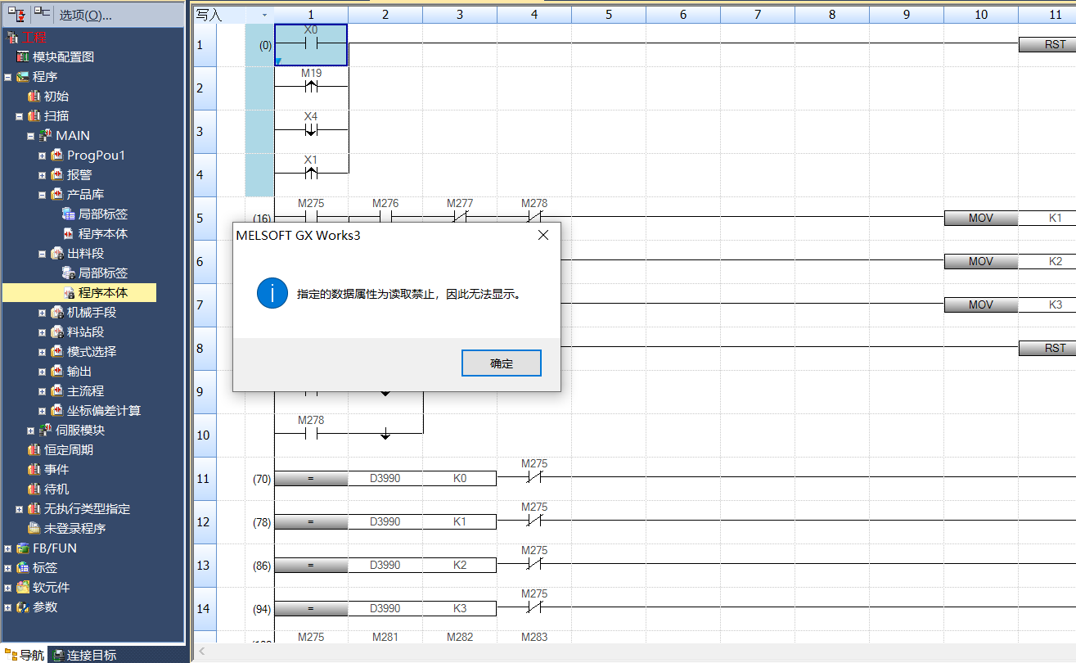Expand the ProgPou1 tree node
The width and height of the screenshot is (1076, 663).
43,156
